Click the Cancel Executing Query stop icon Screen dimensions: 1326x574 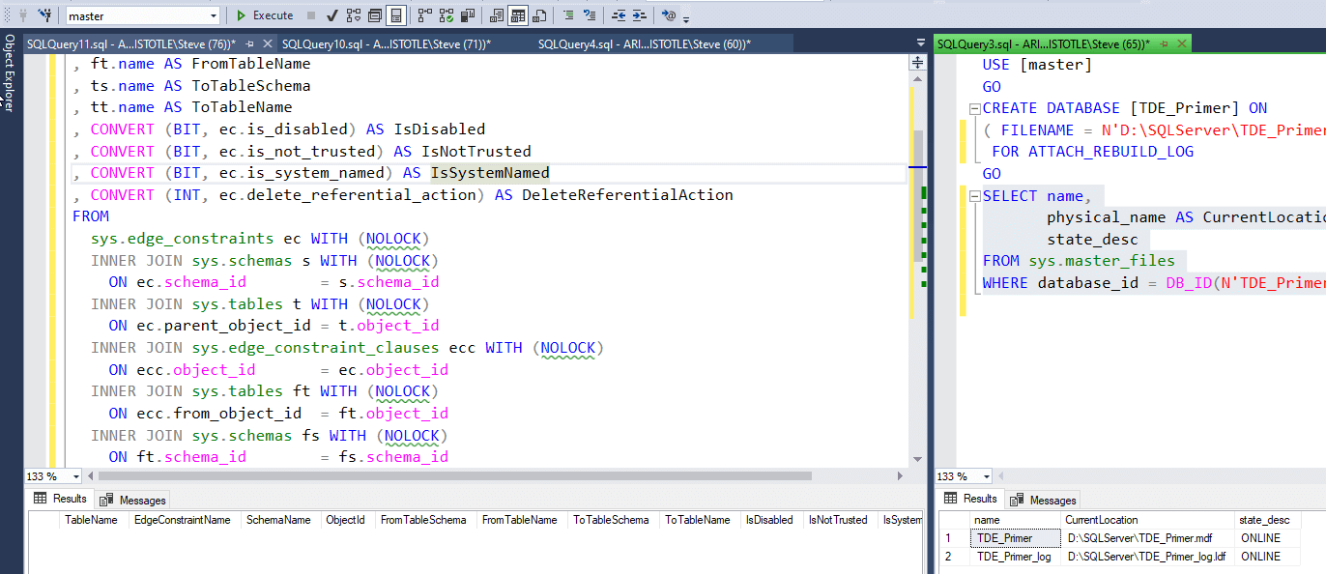point(311,15)
